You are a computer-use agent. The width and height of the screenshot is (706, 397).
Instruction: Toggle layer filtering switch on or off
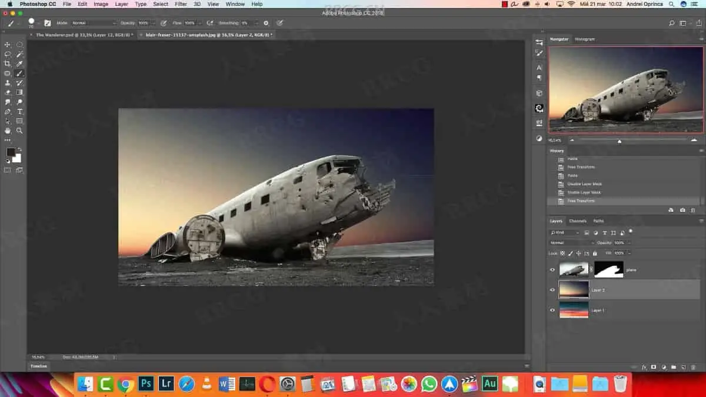point(630,231)
